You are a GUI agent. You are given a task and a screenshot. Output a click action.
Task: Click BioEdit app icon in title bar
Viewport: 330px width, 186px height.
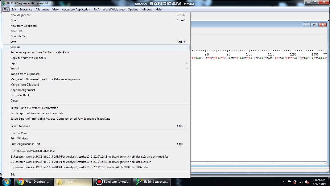pyautogui.click(x=4, y=3)
